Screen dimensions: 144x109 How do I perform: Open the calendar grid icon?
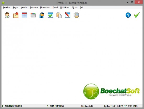(24, 15)
